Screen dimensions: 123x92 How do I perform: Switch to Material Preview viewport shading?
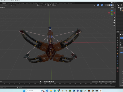(111, 5)
